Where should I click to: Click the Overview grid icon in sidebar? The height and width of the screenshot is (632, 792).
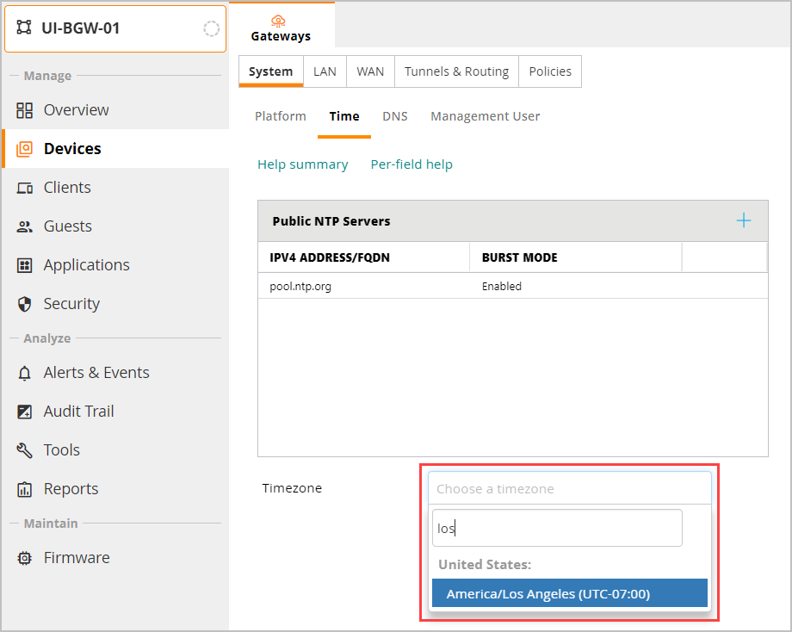(25, 110)
